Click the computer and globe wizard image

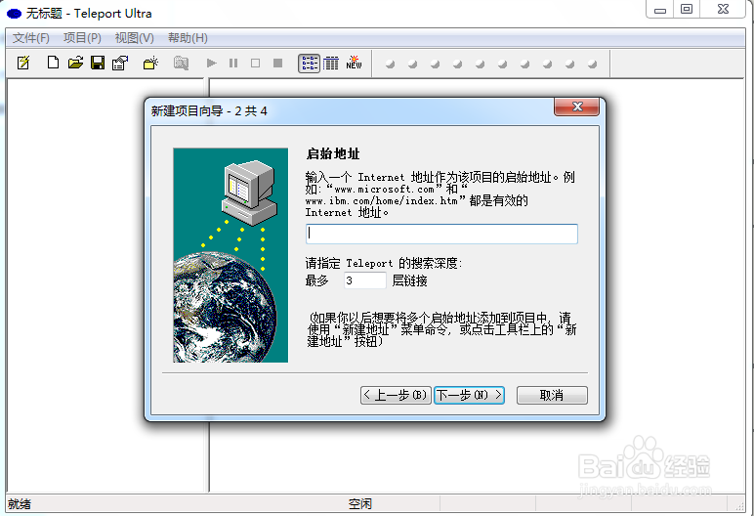click(230, 255)
